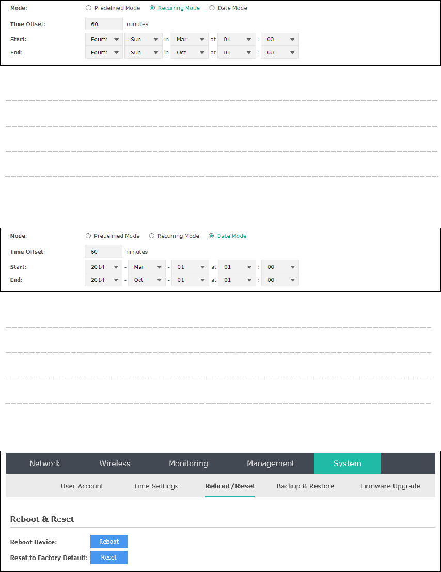Open the Start minute dropdown in Date Mode panel
The height and width of the screenshot is (572, 441).
pos(280,267)
